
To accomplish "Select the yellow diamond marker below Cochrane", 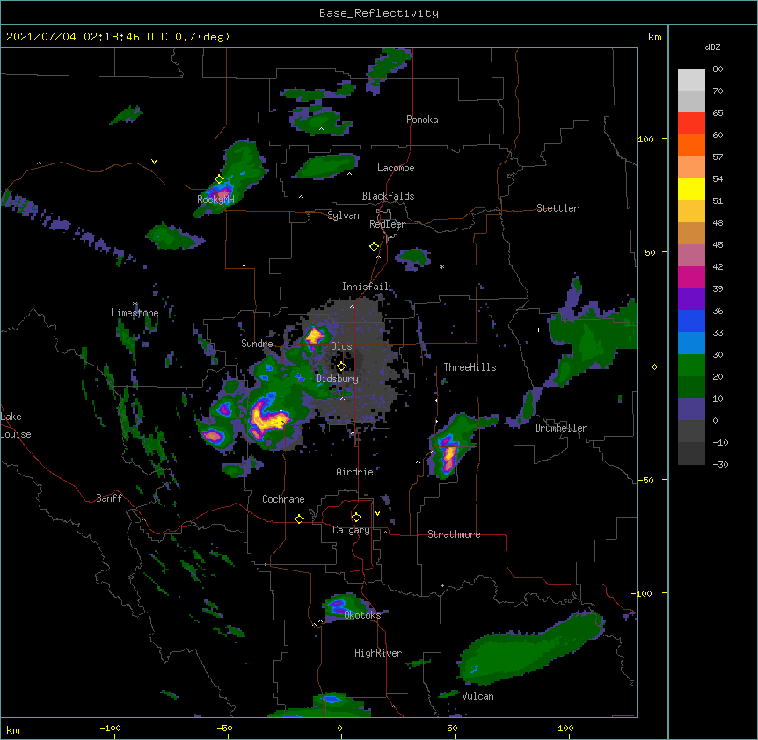I will pyautogui.click(x=299, y=519).
